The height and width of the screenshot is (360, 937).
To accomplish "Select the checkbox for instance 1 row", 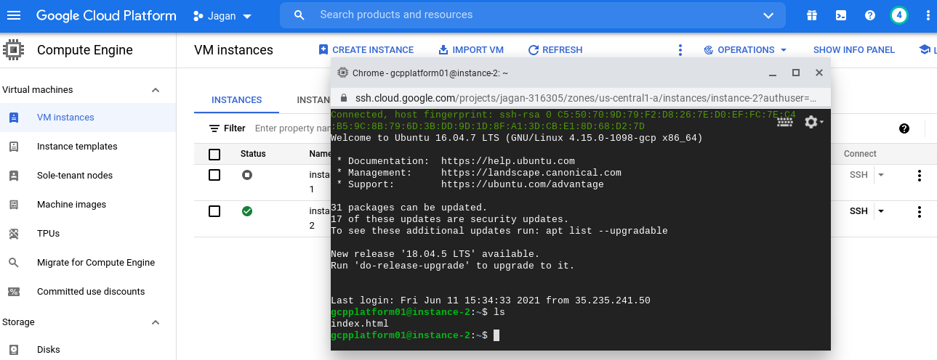I will [x=214, y=175].
